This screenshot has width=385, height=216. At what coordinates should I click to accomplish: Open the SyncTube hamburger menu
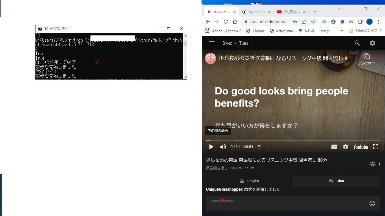(212, 43)
